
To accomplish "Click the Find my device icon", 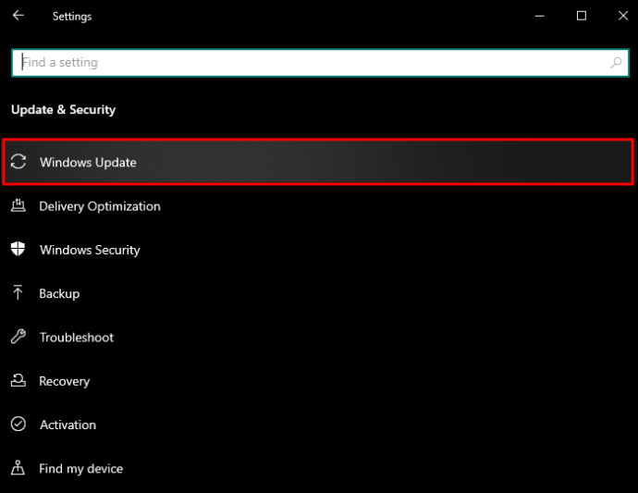I will click(x=18, y=469).
